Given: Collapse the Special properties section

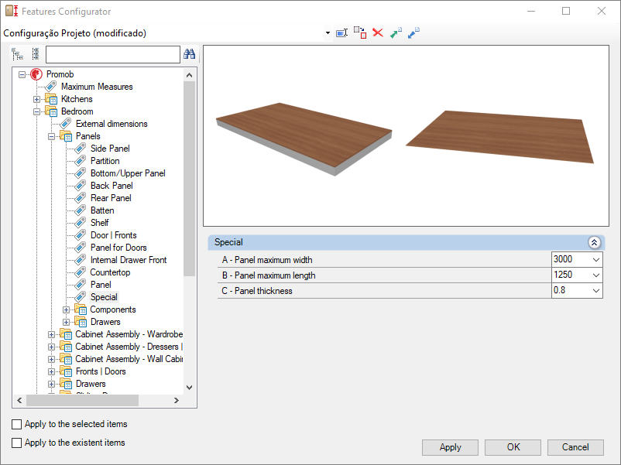Looking at the screenshot, I should click(594, 243).
